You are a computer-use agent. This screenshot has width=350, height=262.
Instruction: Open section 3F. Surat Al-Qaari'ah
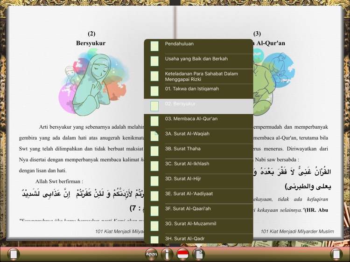(198, 211)
